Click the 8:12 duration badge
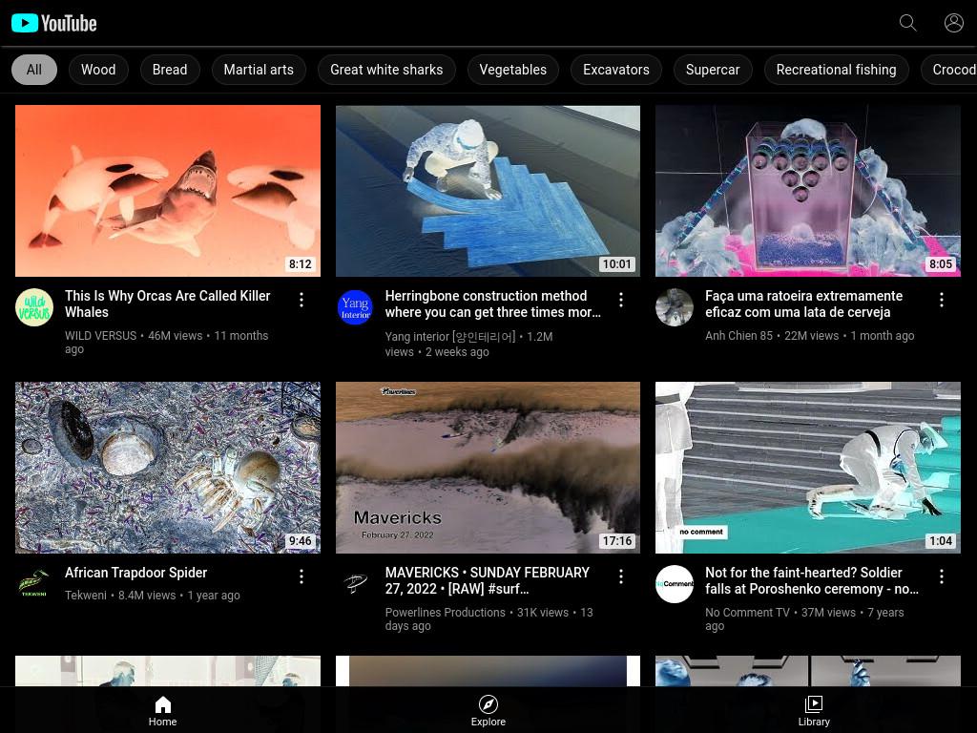The height and width of the screenshot is (733, 977). 300,264
